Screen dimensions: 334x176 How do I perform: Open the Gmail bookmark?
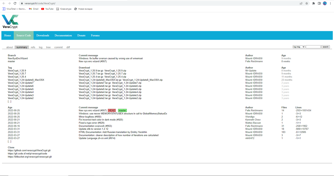[x=34, y=9]
